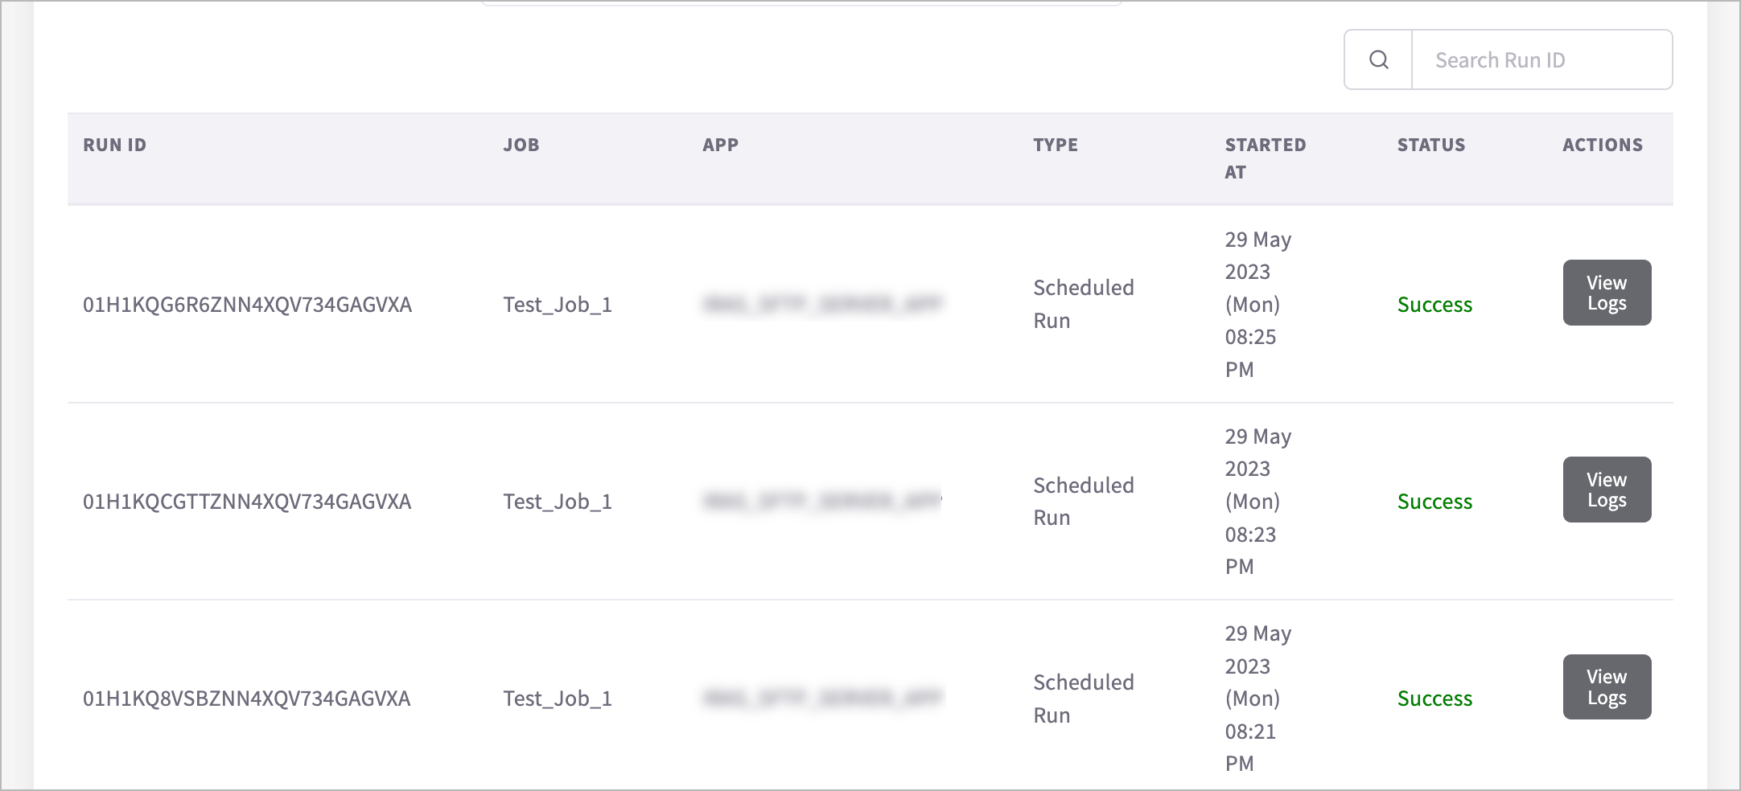
Task: Select the STARTED AT column header
Action: (1265, 158)
